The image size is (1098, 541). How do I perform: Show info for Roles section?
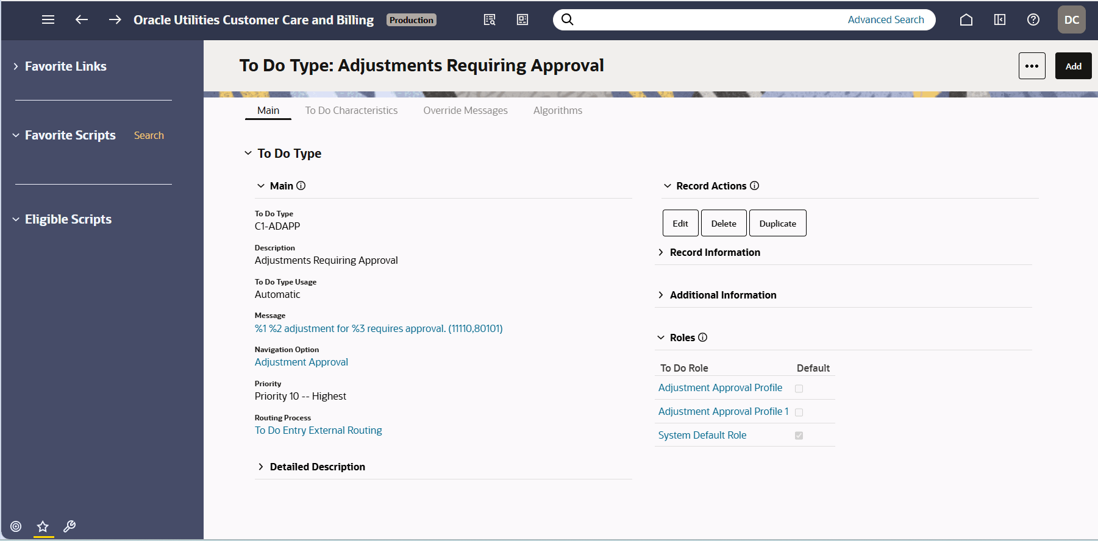coord(703,338)
